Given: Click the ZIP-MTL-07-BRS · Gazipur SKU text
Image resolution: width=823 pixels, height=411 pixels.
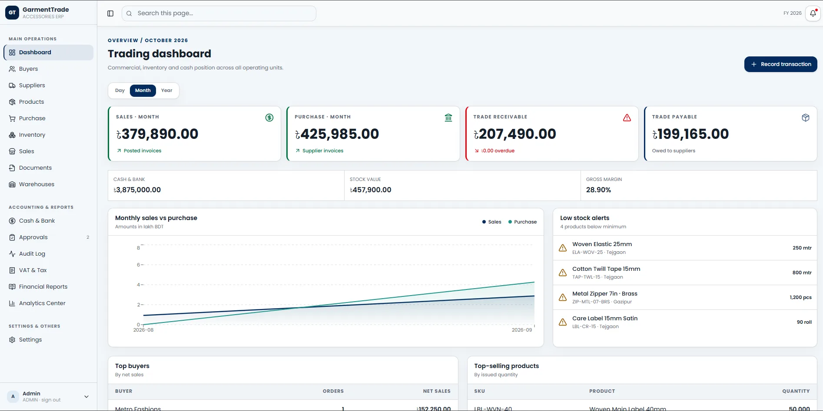Looking at the screenshot, I should click(x=602, y=302).
